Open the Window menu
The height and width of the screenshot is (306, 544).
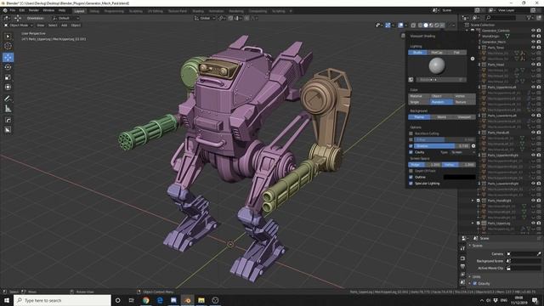[48, 10]
